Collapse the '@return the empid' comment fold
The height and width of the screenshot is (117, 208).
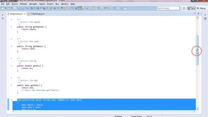coord(11,19)
